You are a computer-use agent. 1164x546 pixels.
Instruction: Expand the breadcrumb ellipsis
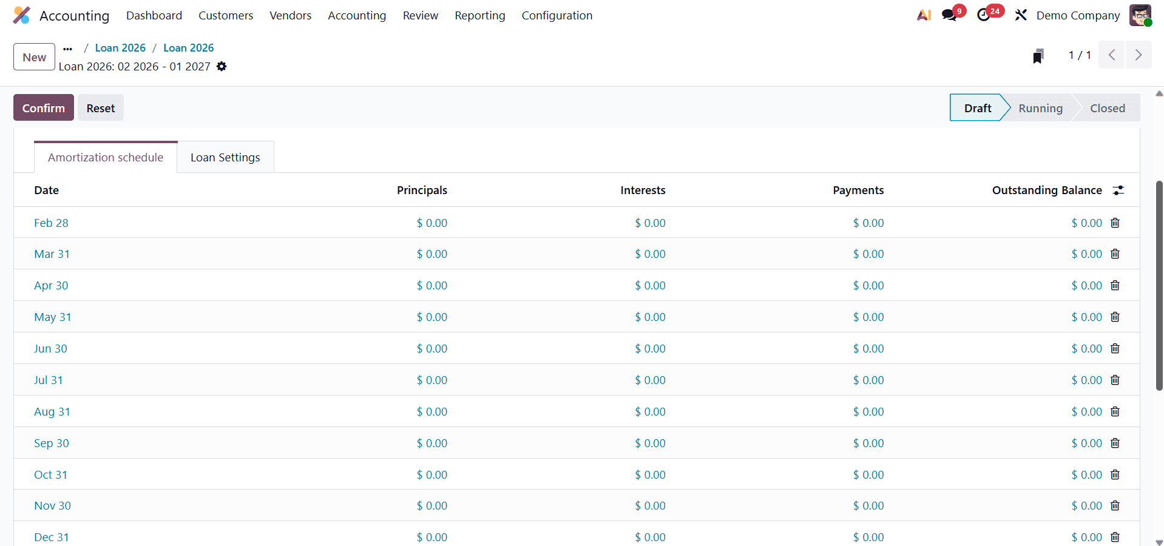click(x=67, y=48)
